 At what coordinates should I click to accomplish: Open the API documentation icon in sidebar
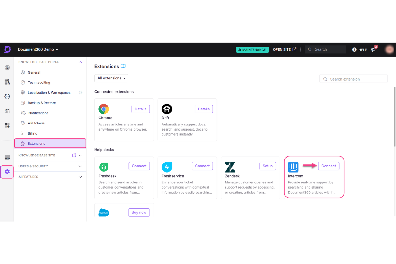7,96
